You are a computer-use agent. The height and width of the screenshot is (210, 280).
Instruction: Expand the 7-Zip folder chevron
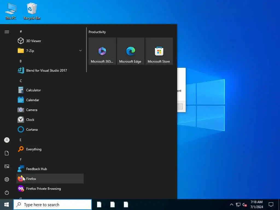[x=80, y=51]
